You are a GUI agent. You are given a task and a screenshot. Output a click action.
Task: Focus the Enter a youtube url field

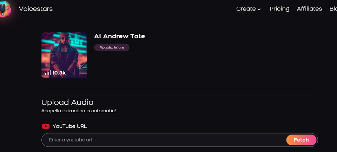(164, 140)
